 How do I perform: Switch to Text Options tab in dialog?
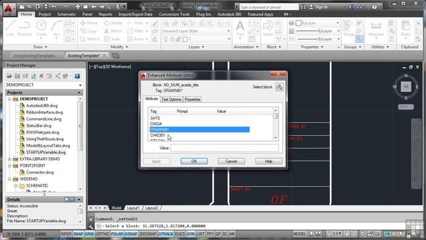point(171,99)
